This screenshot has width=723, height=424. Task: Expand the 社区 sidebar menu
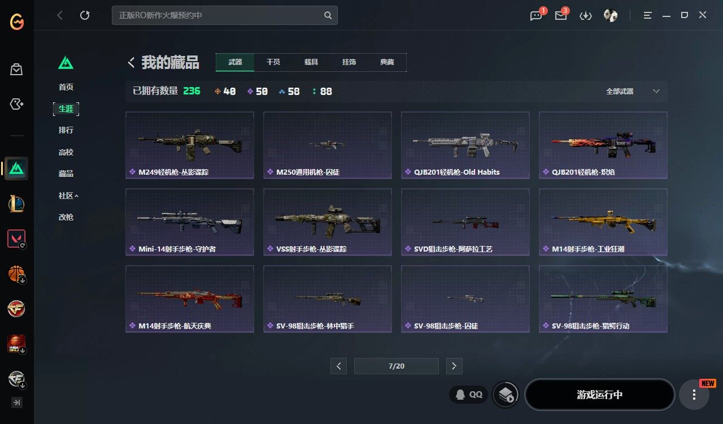click(68, 196)
